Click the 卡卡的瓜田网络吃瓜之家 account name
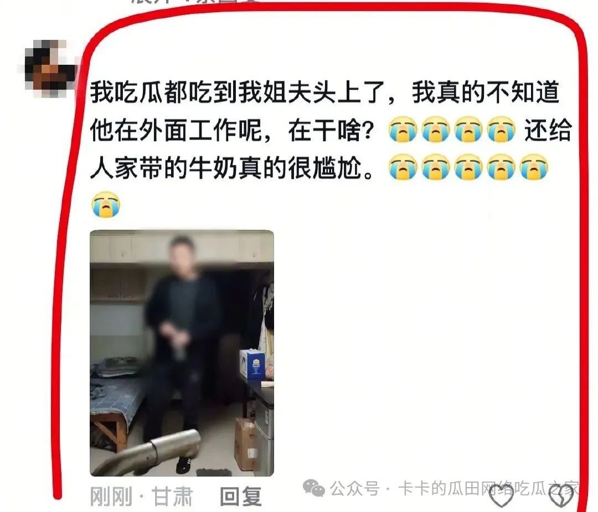The height and width of the screenshot is (512, 598). [488, 488]
